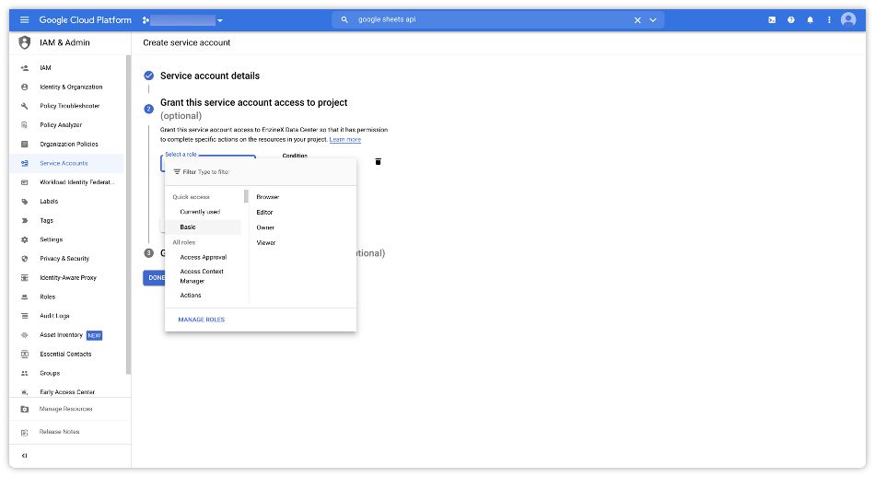This screenshot has width=875, height=477.
Task: Follow the Learn more link
Action: (344, 139)
